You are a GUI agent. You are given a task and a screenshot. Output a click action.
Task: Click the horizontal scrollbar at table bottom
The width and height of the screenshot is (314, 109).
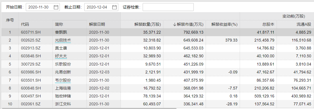click(89, 108)
